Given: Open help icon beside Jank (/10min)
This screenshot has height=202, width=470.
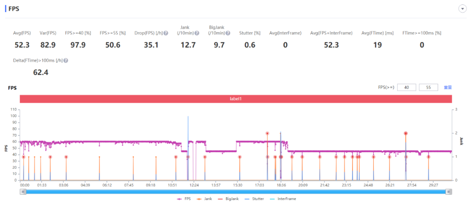Looking at the screenshot, I should click(197, 33).
